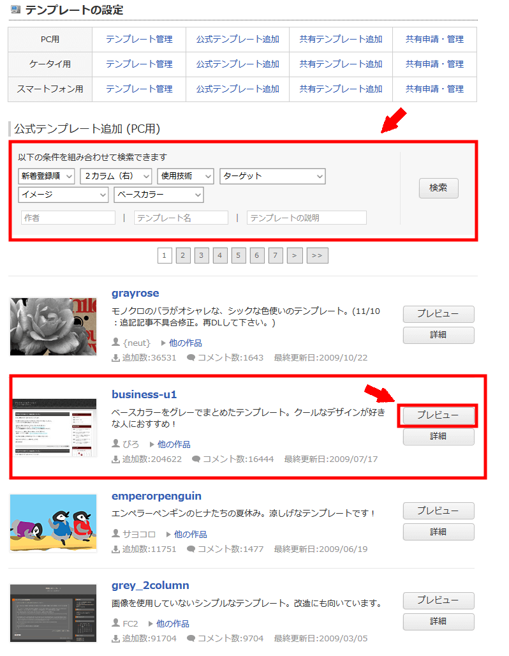The width and height of the screenshot is (509, 656).
Task: Open 詳細 for business-u1
Action: (x=438, y=436)
